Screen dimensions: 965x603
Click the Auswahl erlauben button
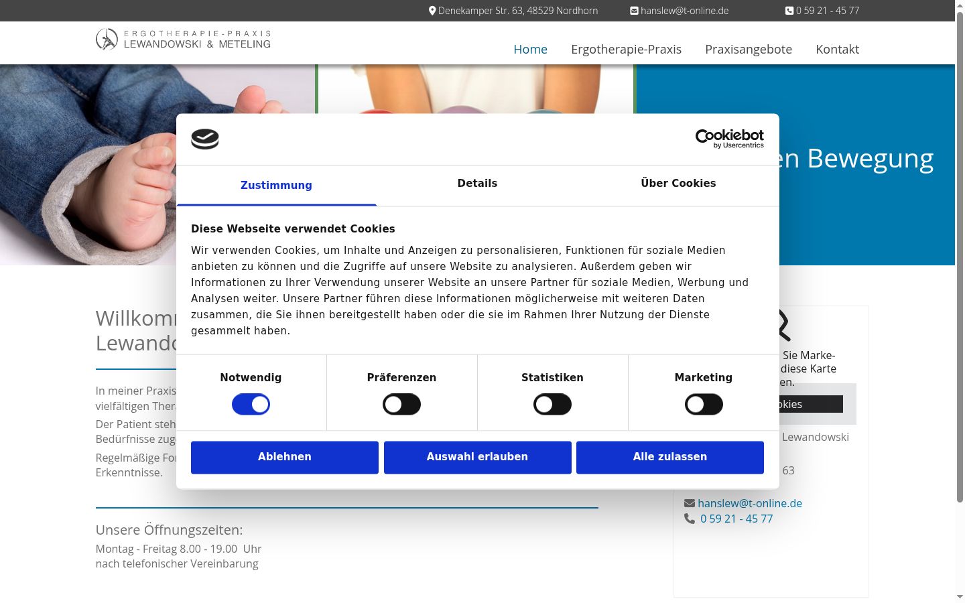click(x=478, y=458)
